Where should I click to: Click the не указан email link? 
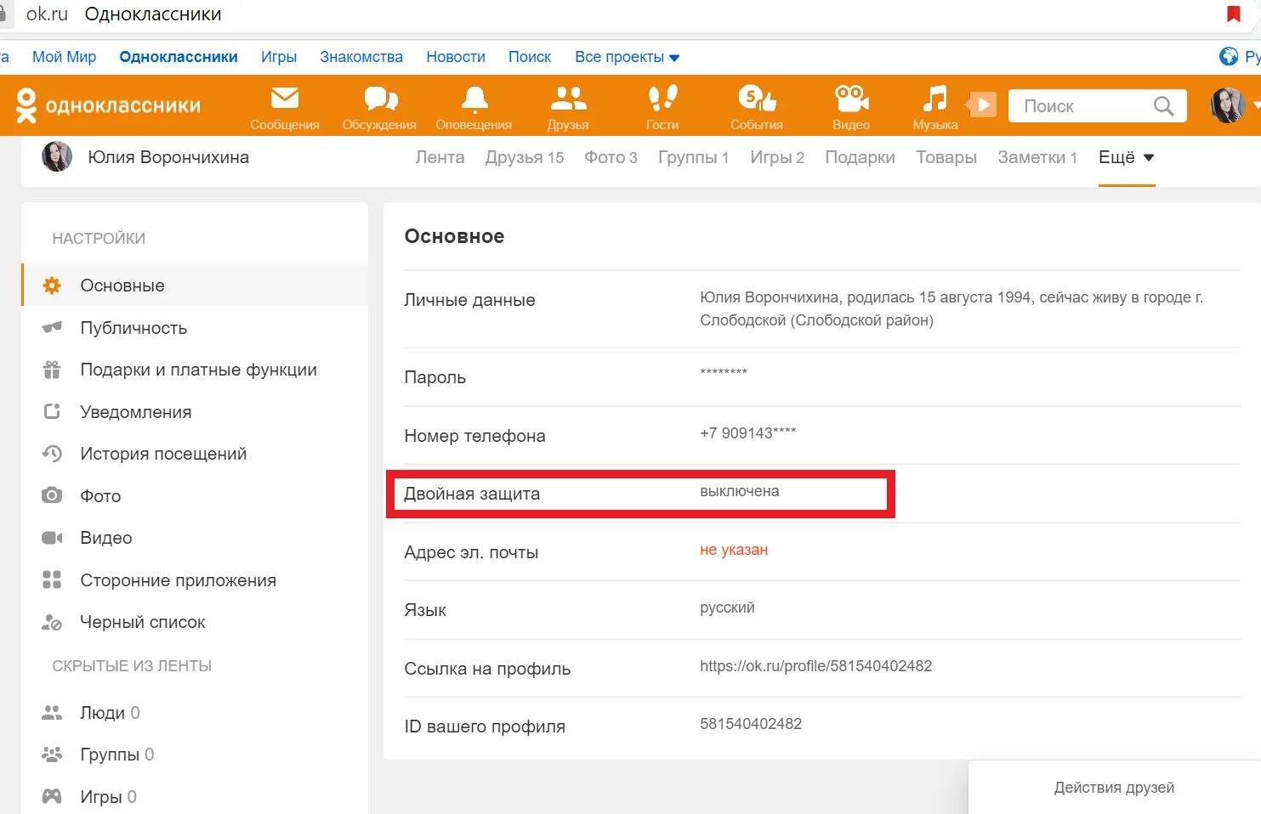(734, 550)
